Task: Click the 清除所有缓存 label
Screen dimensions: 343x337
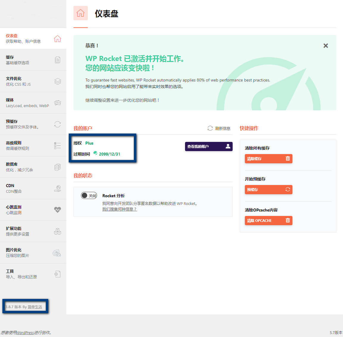Action: (x=257, y=148)
